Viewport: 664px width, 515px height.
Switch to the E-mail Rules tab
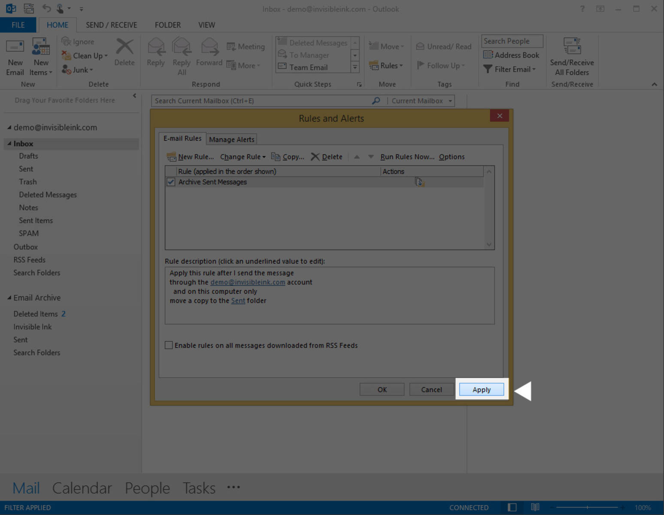182,139
